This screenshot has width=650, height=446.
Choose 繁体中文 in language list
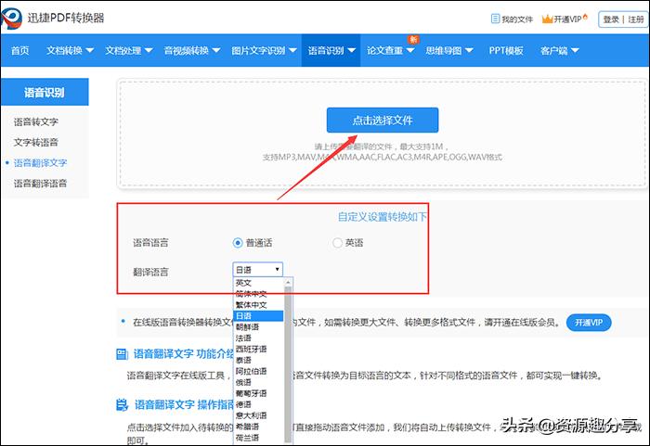click(x=258, y=305)
